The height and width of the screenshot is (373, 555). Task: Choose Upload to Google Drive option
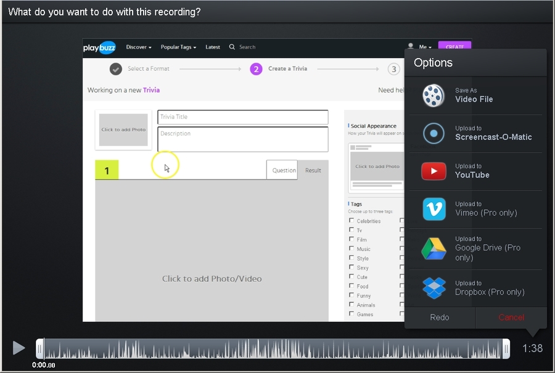coord(475,249)
